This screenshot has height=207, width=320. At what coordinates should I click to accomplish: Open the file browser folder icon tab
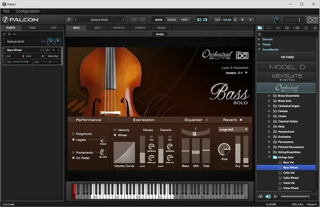point(260,28)
